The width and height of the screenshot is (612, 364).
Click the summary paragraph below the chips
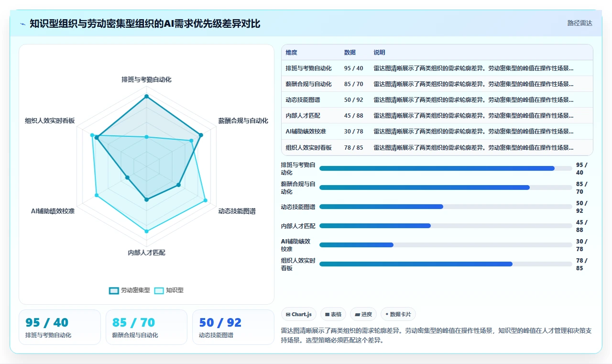[x=437, y=336]
